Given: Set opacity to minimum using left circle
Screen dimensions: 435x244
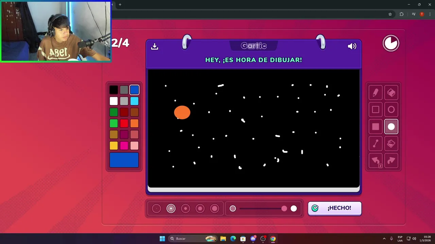Looking at the screenshot, I should tap(233, 208).
